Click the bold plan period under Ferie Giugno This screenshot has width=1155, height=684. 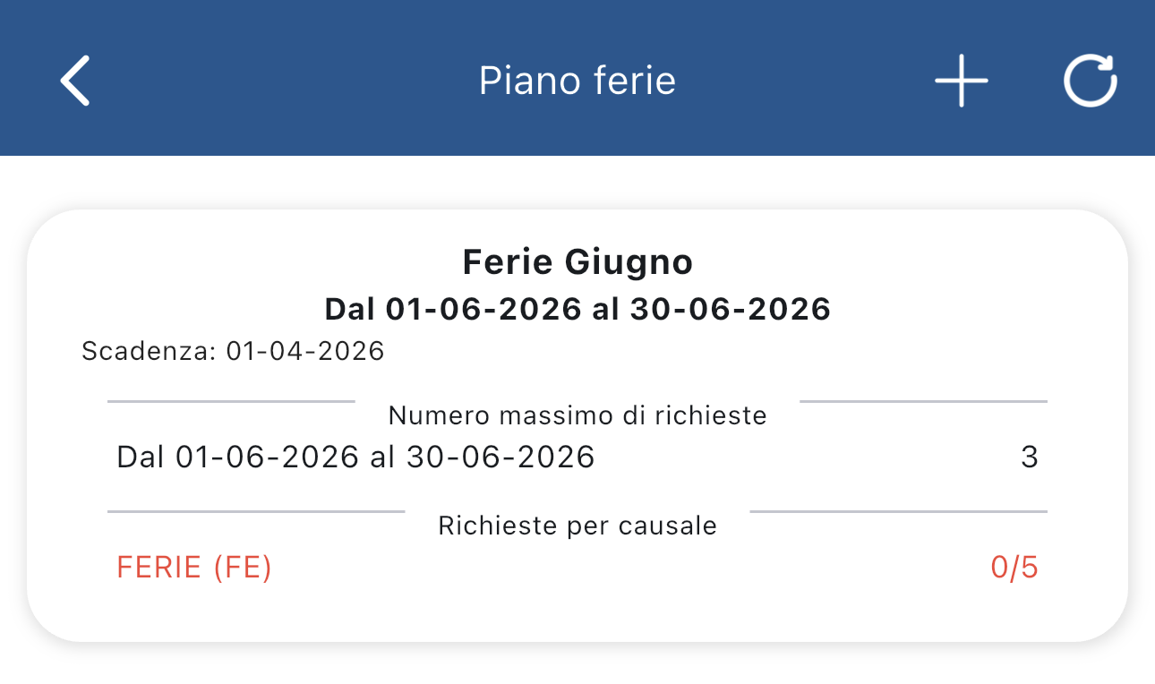[x=577, y=309]
